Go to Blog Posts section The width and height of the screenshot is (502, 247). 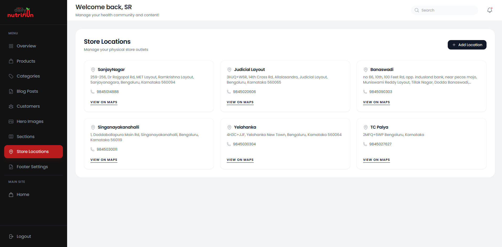pyautogui.click(x=27, y=91)
